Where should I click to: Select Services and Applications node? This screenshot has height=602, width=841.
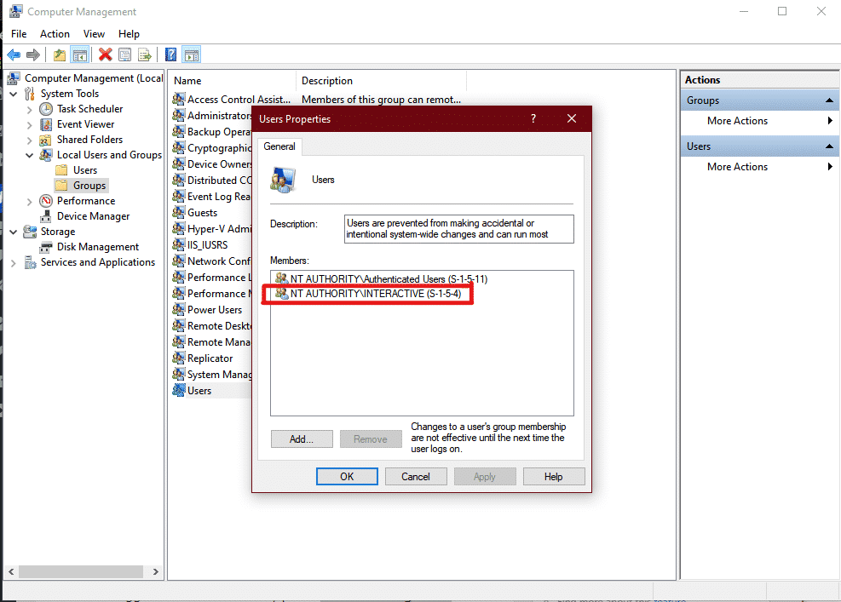[98, 262]
